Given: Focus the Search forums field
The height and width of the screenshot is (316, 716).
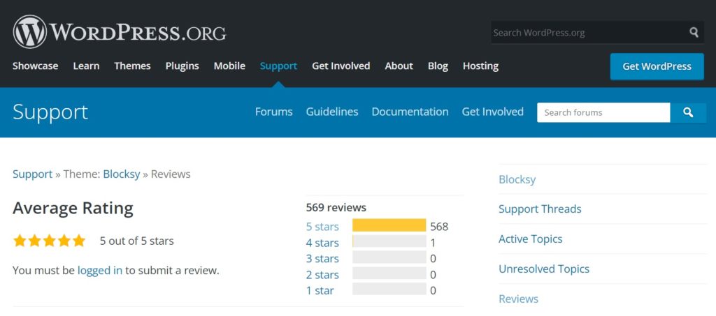Looking at the screenshot, I should 603,112.
